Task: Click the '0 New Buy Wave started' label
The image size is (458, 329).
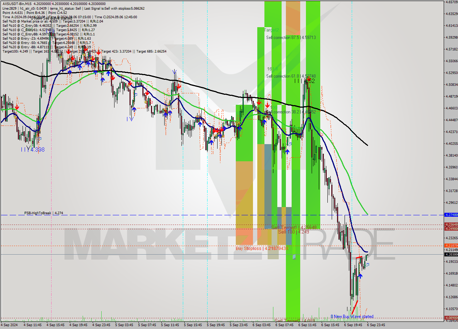Action: pyautogui.click(x=352, y=316)
